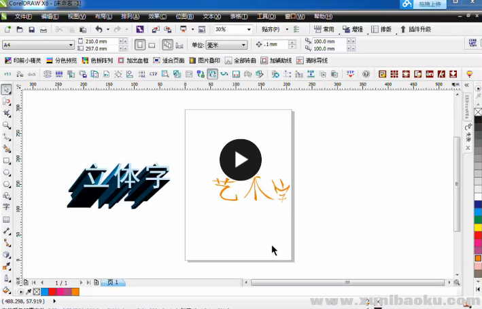Select the Rectangle tool

6,161
